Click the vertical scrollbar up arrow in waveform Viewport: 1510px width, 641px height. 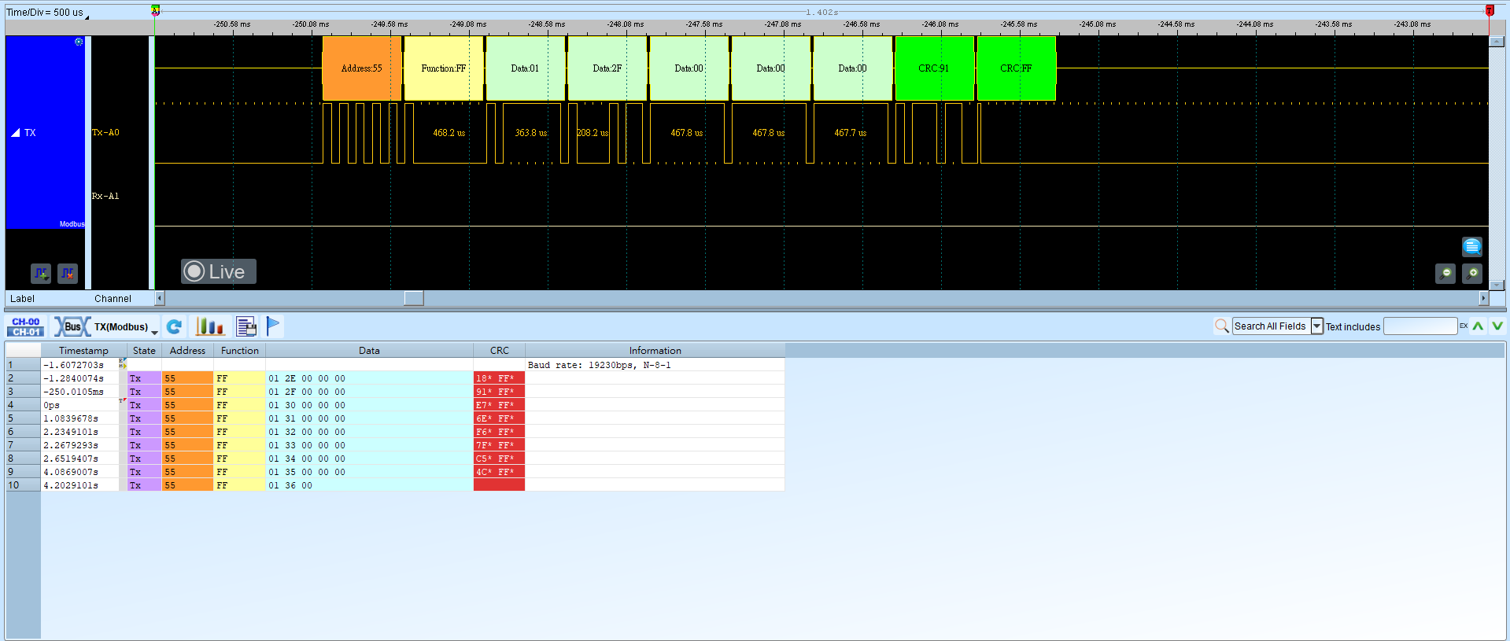pyautogui.click(x=1497, y=42)
